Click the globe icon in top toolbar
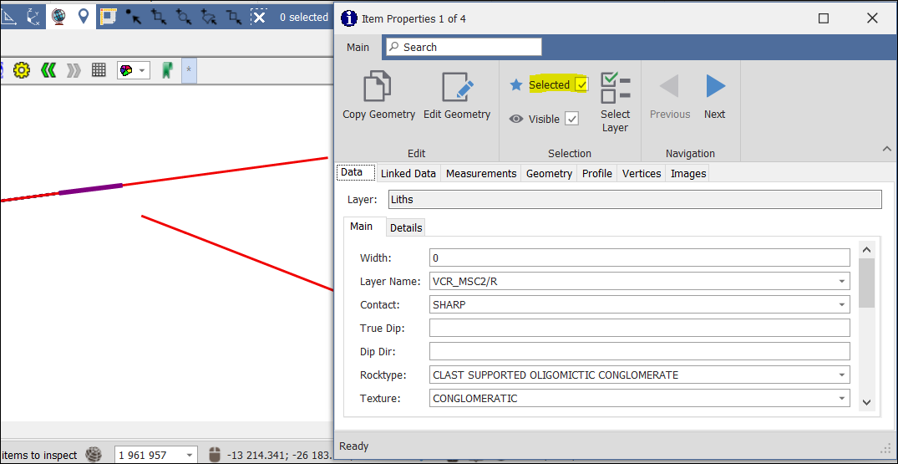 [x=58, y=17]
